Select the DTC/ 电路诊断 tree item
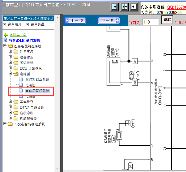Viewport: 186px width, 172px height. (32, 107)
